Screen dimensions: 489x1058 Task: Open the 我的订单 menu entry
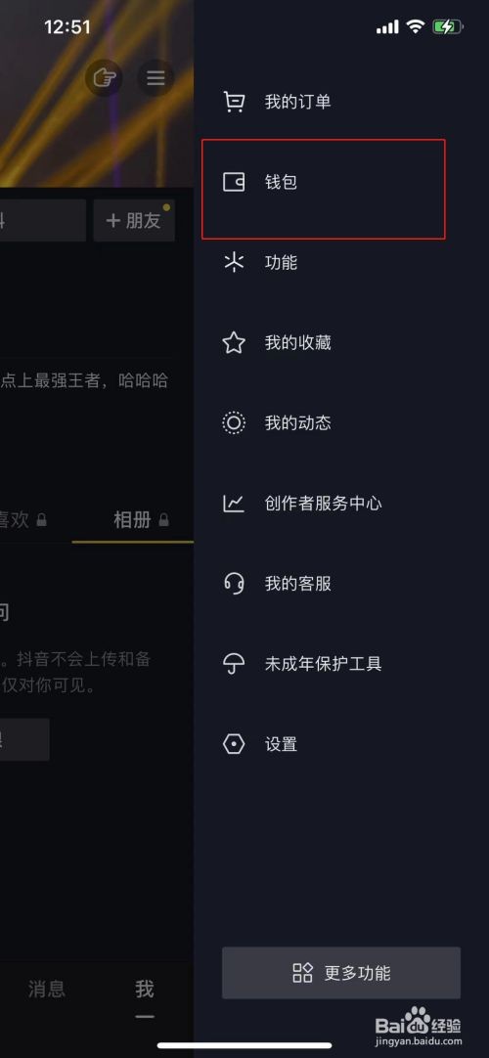click(x=297, y=102)
